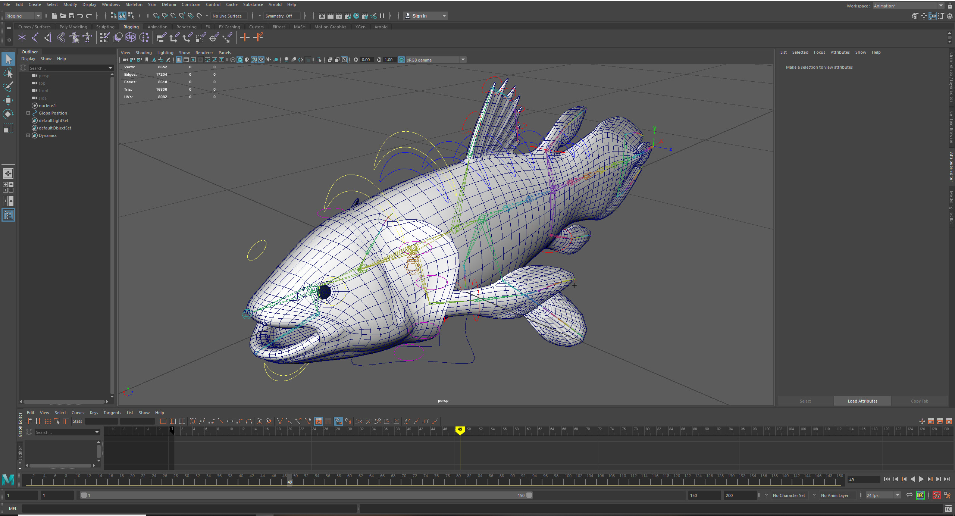955x516 pixels.
Task: Click the Create Cluster shelf icon
Action: [x=144, y=37]
